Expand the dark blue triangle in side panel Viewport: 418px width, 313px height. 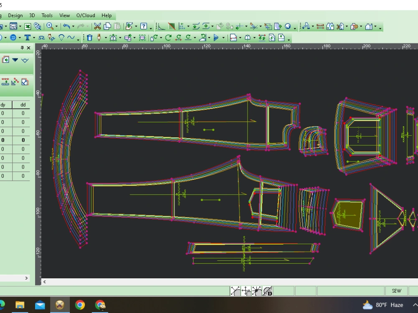tap(15, 60)
